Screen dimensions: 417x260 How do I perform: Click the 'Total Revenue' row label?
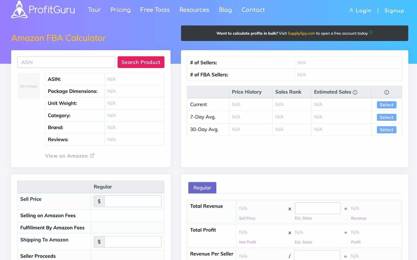tap(206, 206)
